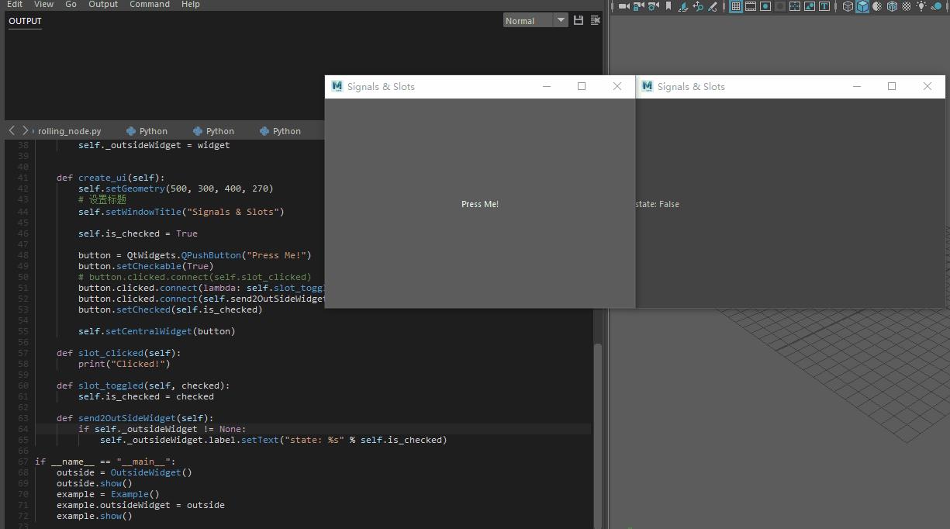Open the Command menu
The image size is (950, 529).
[x=149, y=5]
